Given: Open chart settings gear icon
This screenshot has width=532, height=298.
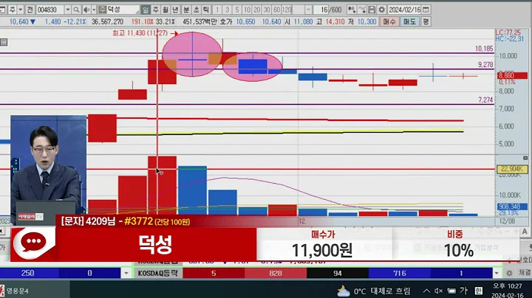Looking at the screenshot, I should (x=381, y=10).
